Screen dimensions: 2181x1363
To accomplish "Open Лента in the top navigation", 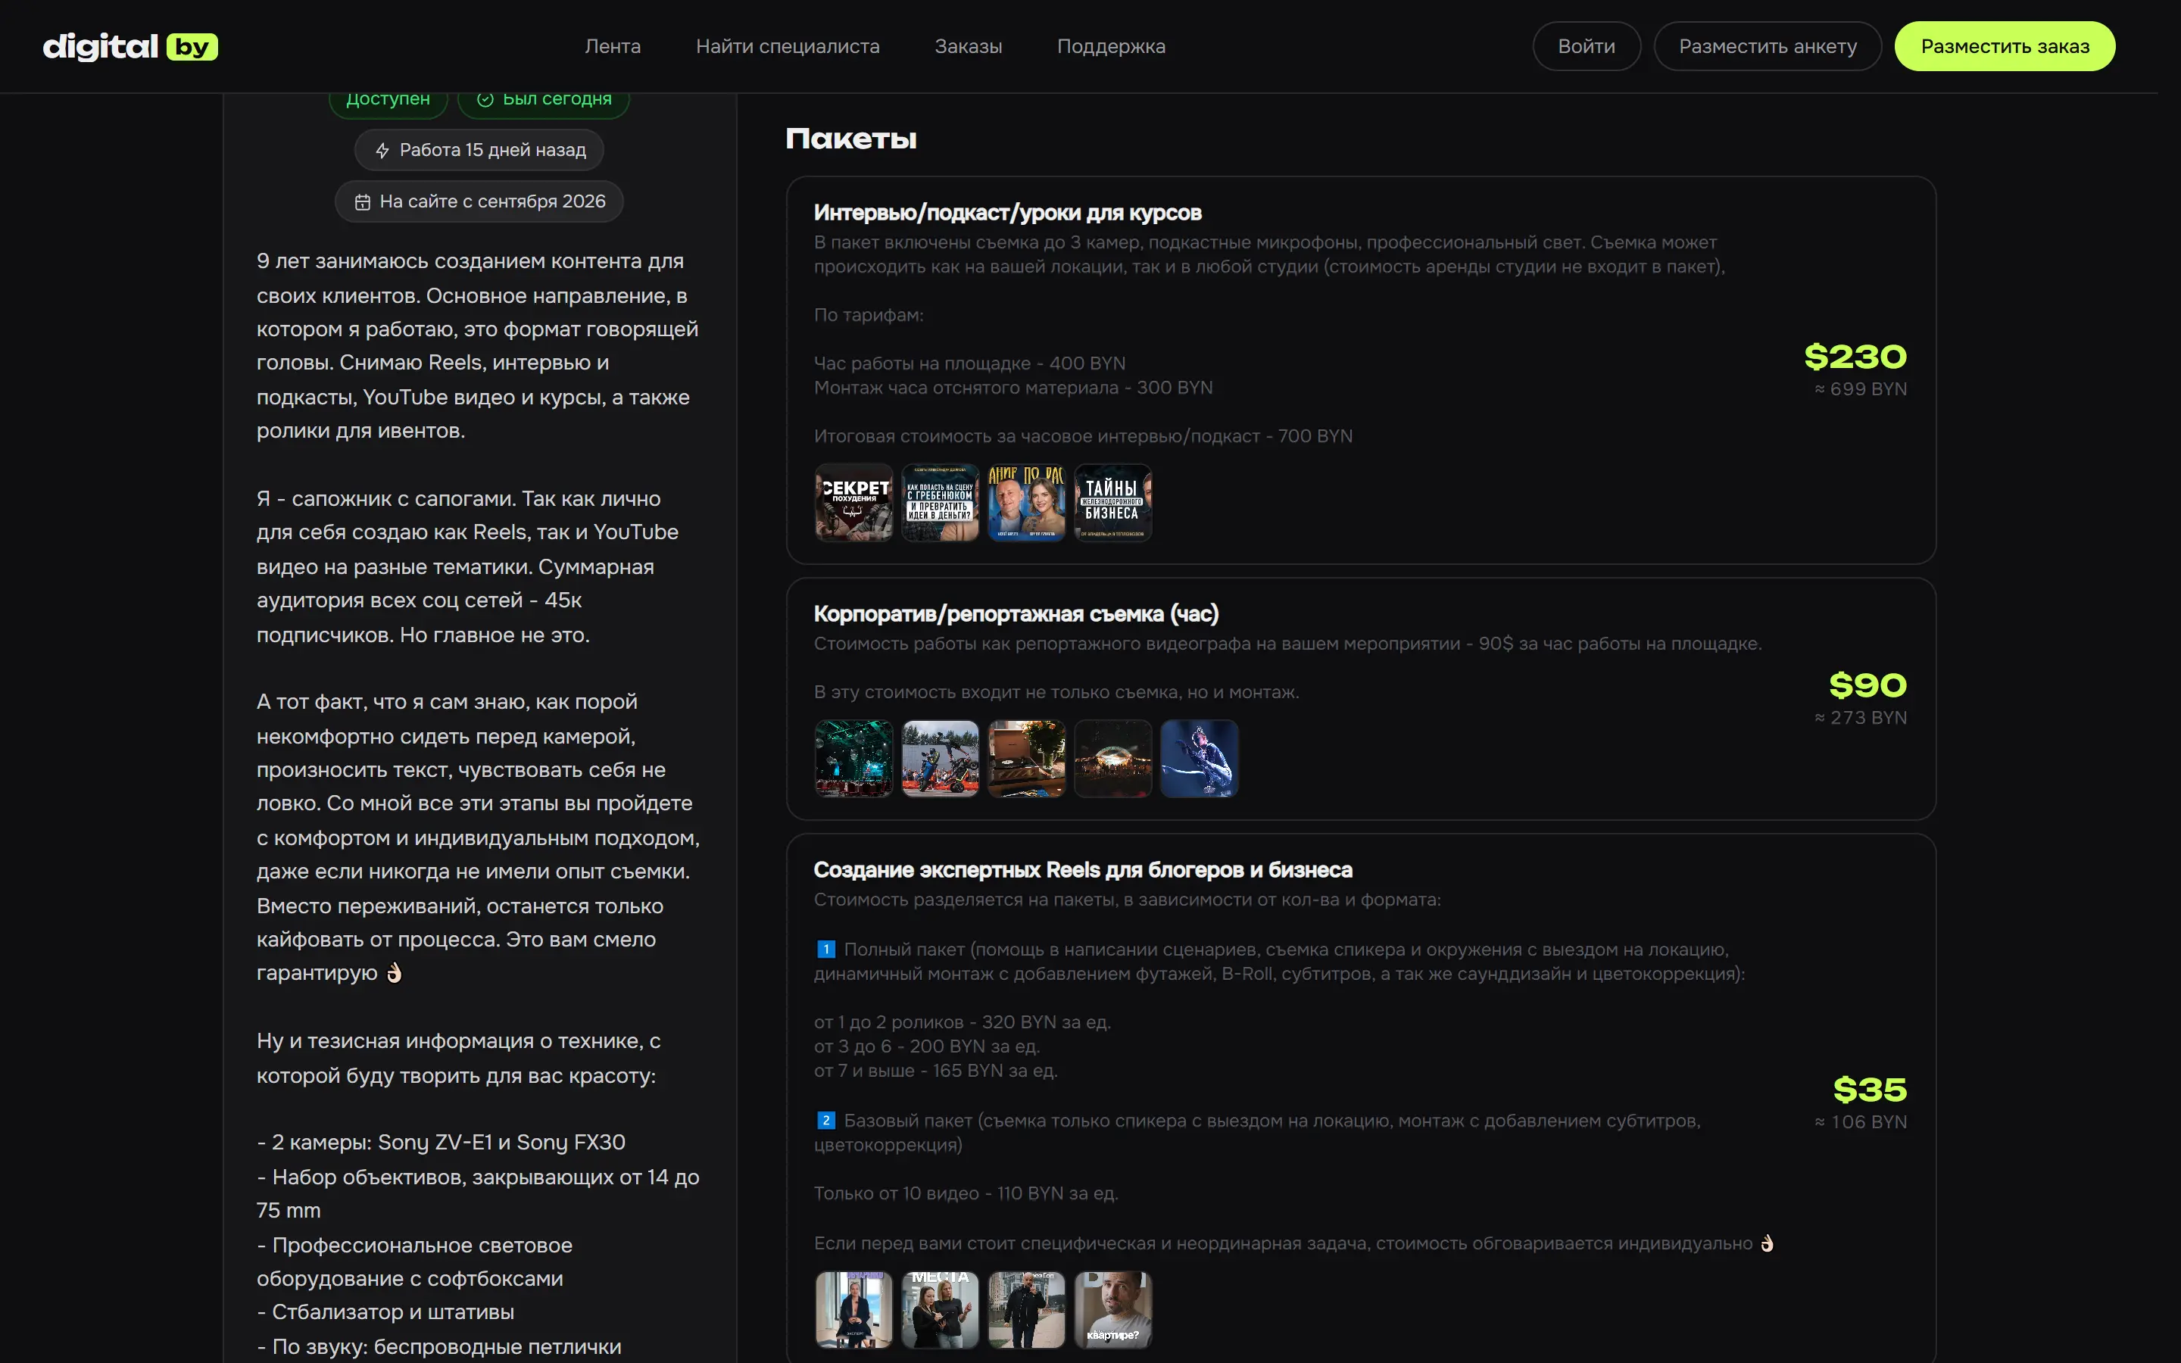I will 613,46.
